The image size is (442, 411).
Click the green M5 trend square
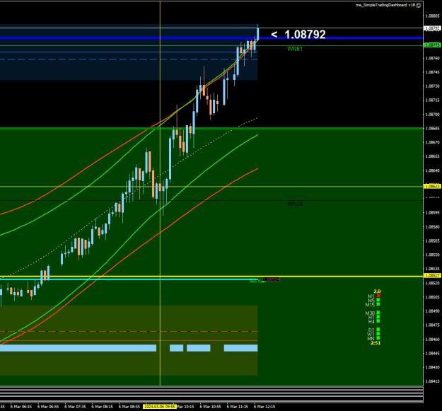[378, 300]
